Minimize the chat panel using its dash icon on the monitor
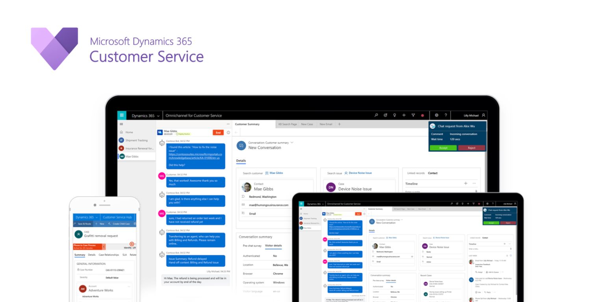 (228, 124)
